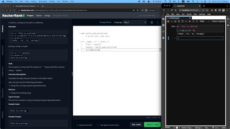
Task: Click the Run Code button
Action: [x=136, y=124]
